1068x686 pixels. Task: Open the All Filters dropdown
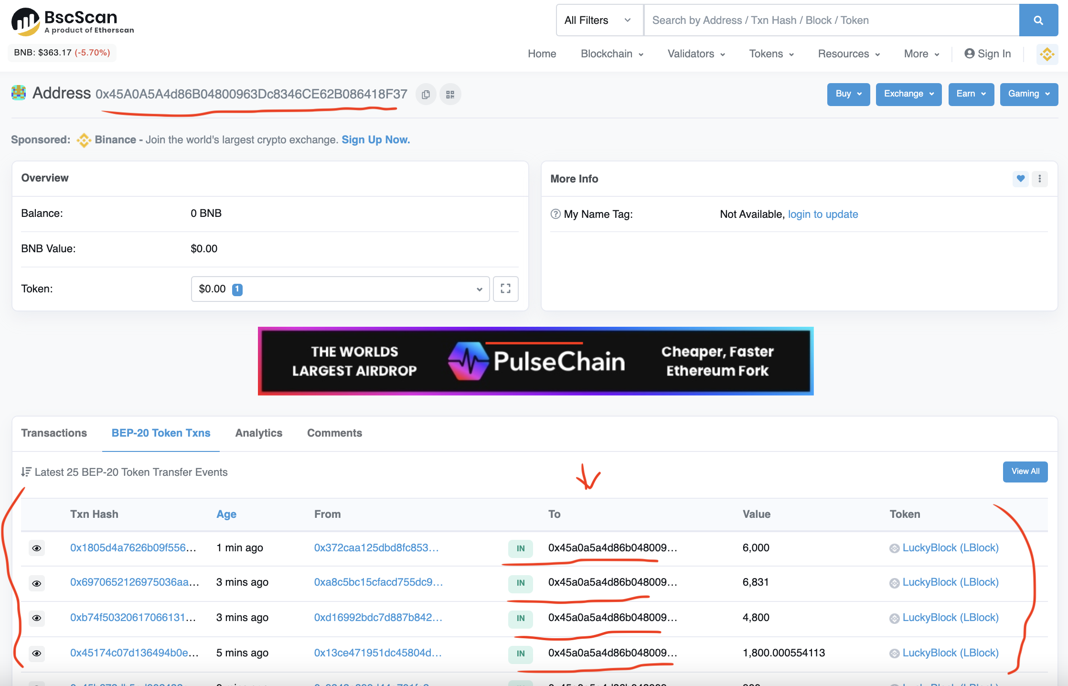click(x=600, y=20)
